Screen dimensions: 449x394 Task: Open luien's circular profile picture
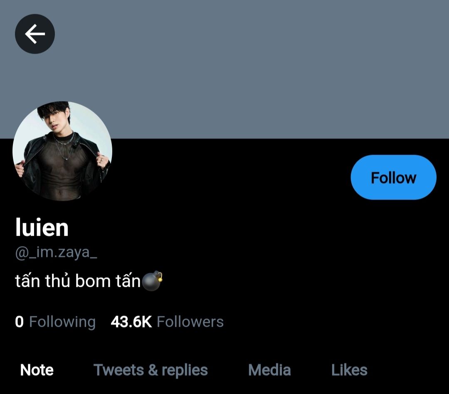[x=62, y=151]
